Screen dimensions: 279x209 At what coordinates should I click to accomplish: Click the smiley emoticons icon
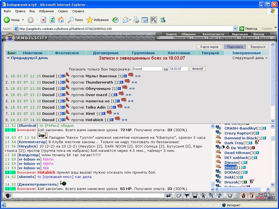(x=230, y=196)
